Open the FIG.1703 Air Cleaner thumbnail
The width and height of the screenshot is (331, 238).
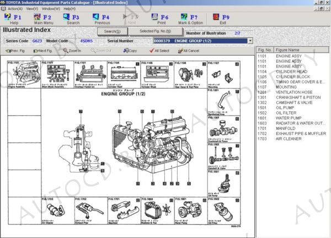tap(57, 211)
